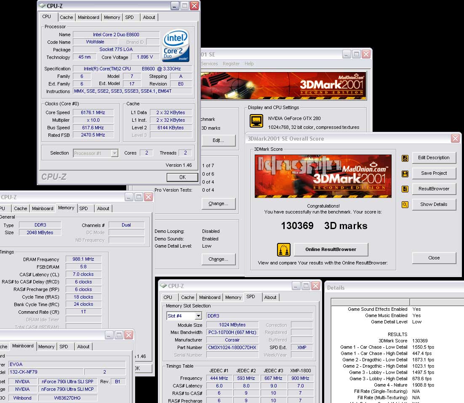Click the Core Speed 6176.1 MHz field
Image resolution: width=464 pixels, height=403 pixels.
93,112
